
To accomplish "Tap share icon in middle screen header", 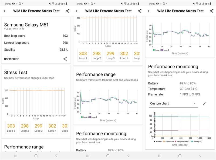I will point(140,11).
